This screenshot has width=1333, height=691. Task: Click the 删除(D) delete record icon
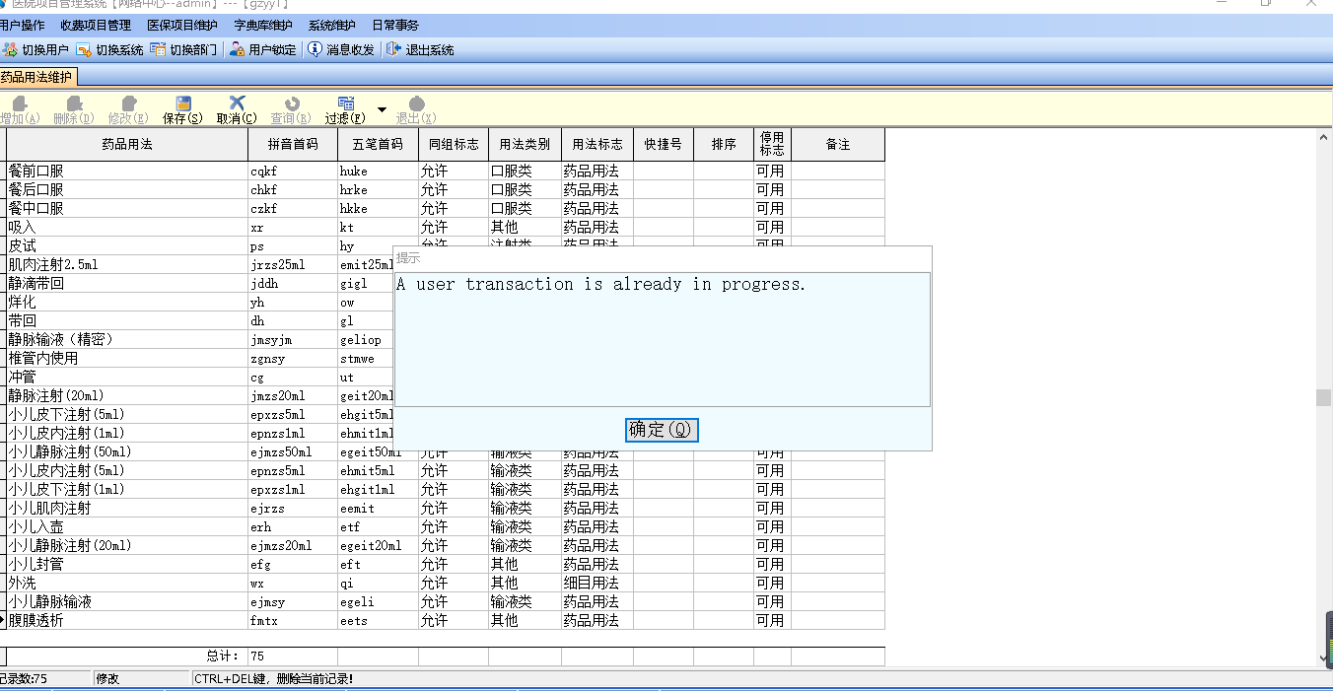(74, 104)
